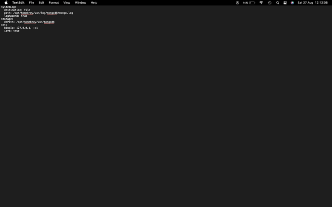Open the Edit menu
The width and height of the screenshot is (332, 207).
[41, 3]
